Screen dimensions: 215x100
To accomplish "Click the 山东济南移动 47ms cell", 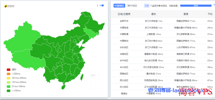I will [x=186, y=47].
